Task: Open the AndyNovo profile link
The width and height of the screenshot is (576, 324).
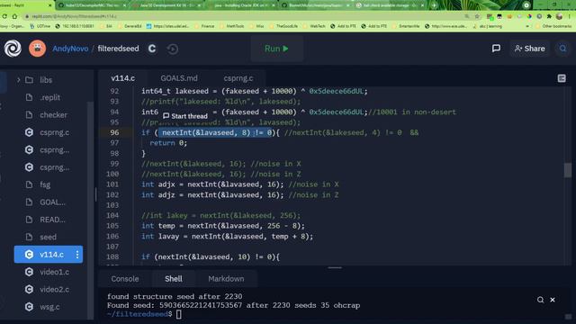Action: pos(70,49)
